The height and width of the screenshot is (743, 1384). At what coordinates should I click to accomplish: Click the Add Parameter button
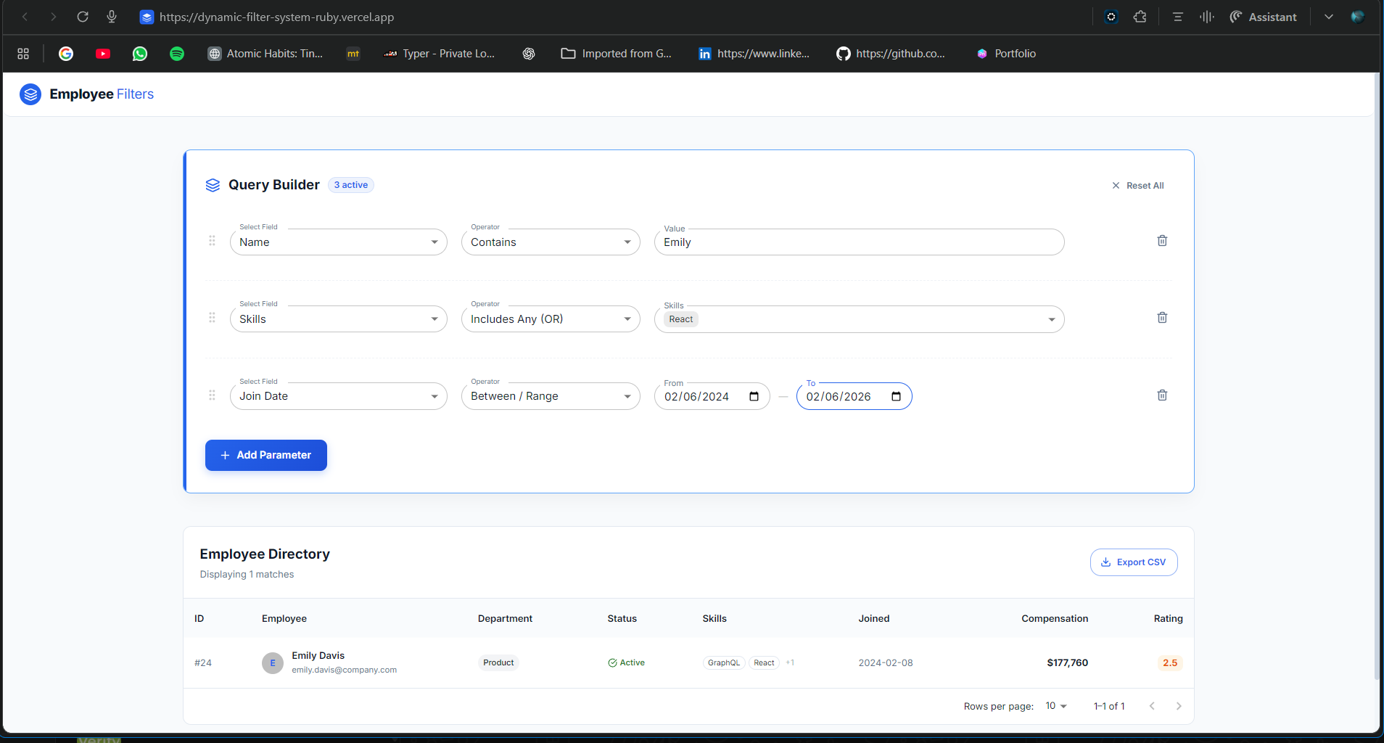click(265, 455)
